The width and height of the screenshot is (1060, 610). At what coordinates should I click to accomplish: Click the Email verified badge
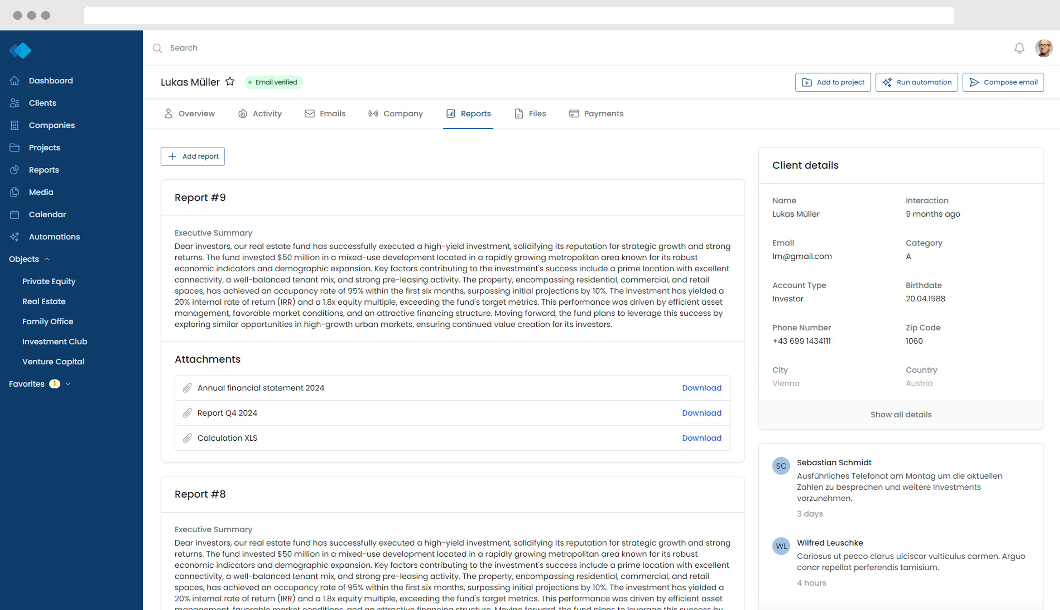pyautogui.click(x=273, y=82)
